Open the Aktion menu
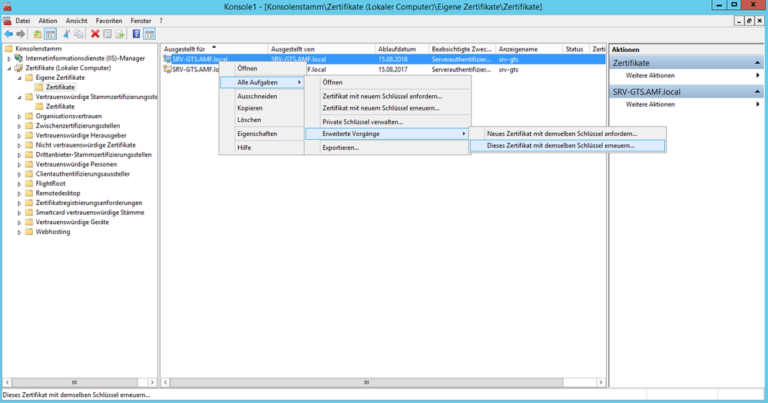The image size is (768, 403). pyautogui.click(x=48, y=20)
